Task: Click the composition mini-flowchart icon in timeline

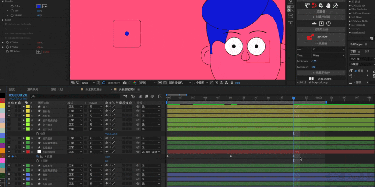Action: [x=125, y=97]
